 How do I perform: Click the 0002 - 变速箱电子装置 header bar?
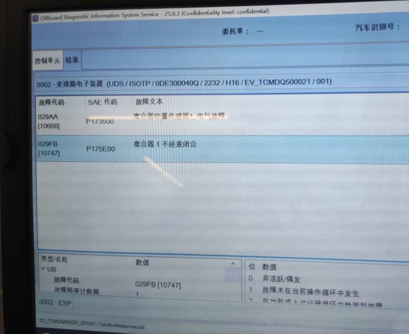pos(182,82)
